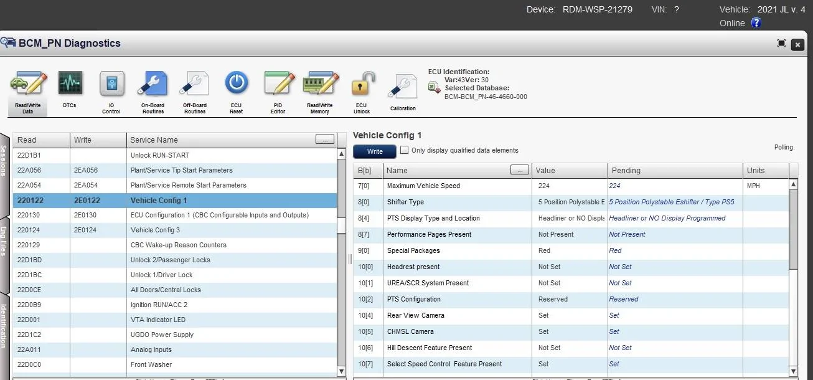Close the BCM_PN Diagnostics window

(797, 44)
